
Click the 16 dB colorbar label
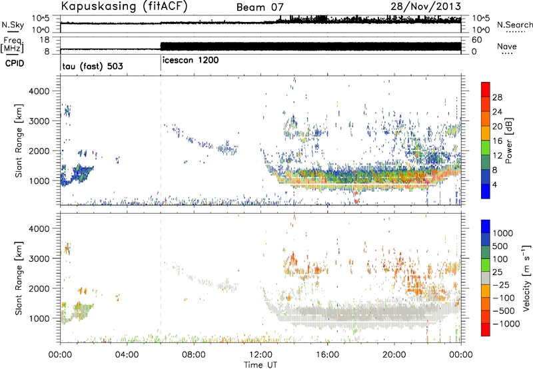(497, 141)
